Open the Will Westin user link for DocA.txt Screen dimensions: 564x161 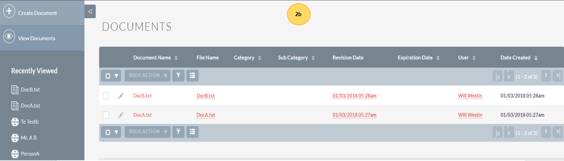click(470, 115)
